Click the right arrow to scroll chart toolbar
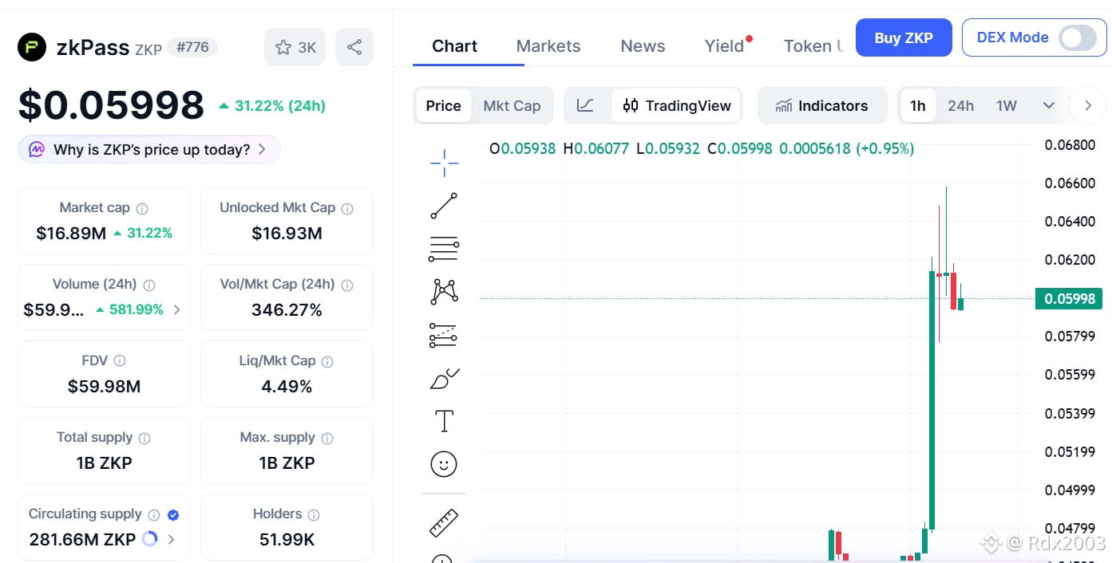 1087,105
